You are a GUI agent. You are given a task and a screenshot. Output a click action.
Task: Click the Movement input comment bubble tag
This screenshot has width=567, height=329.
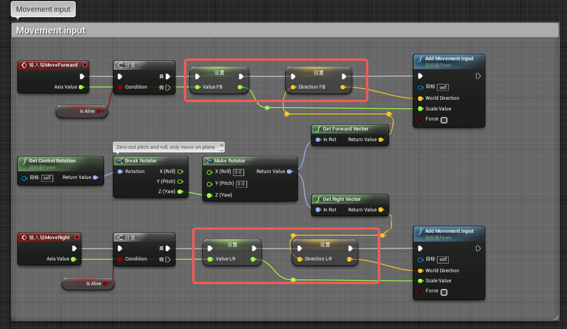click(43, 9)
